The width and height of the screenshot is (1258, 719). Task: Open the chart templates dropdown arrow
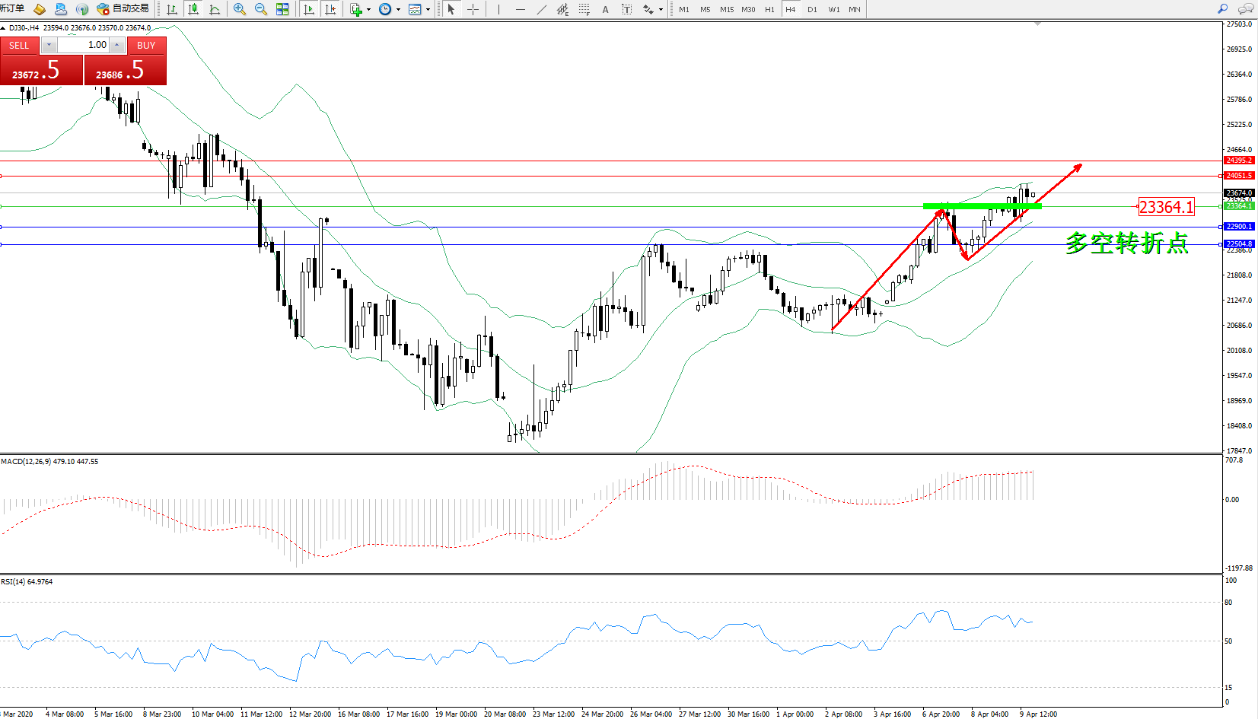tap(428, 10)
